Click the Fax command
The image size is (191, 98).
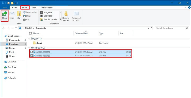(x=26, y=20)
